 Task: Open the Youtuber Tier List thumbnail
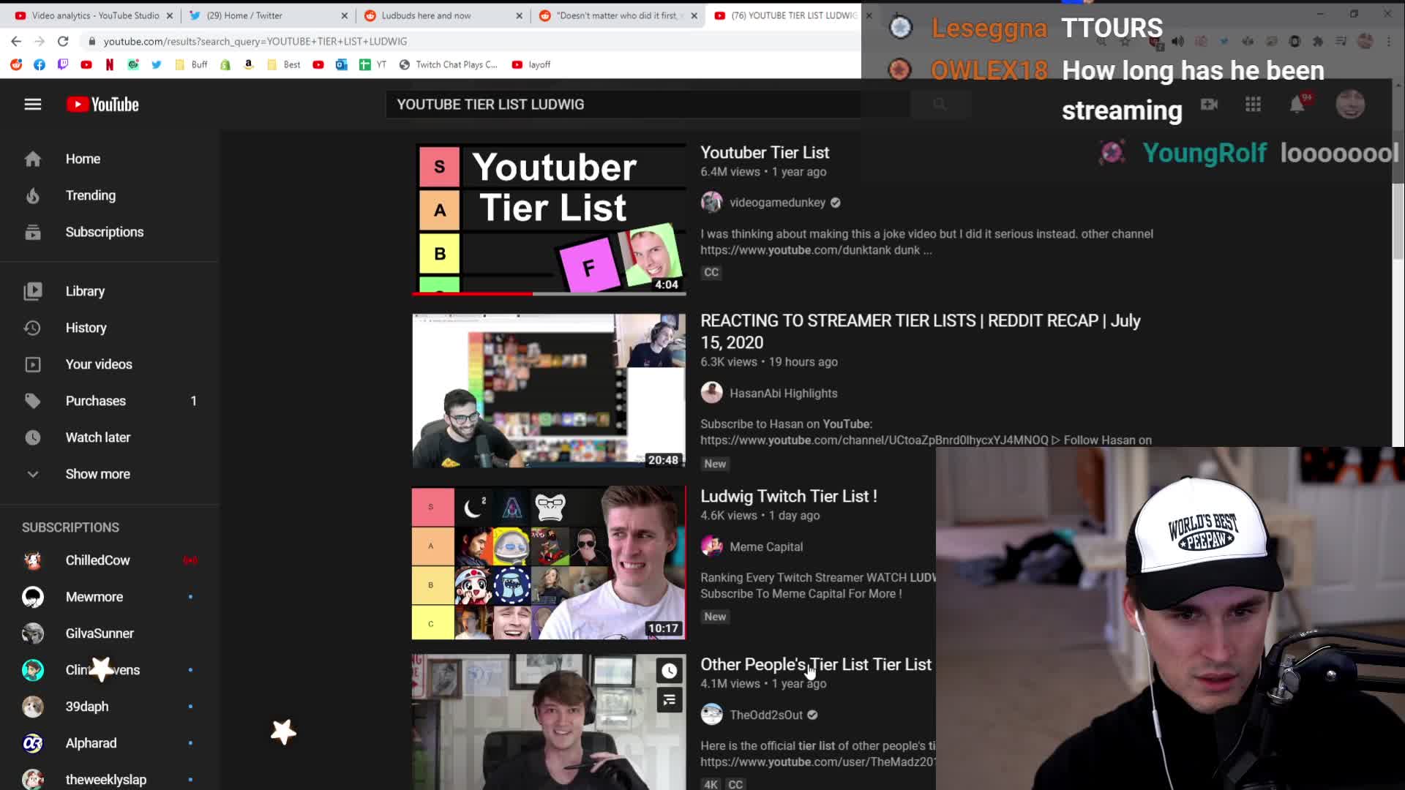coord(549,218)
